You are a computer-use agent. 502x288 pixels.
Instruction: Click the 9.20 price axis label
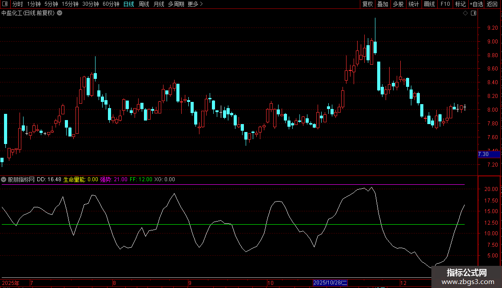(492, 28)
